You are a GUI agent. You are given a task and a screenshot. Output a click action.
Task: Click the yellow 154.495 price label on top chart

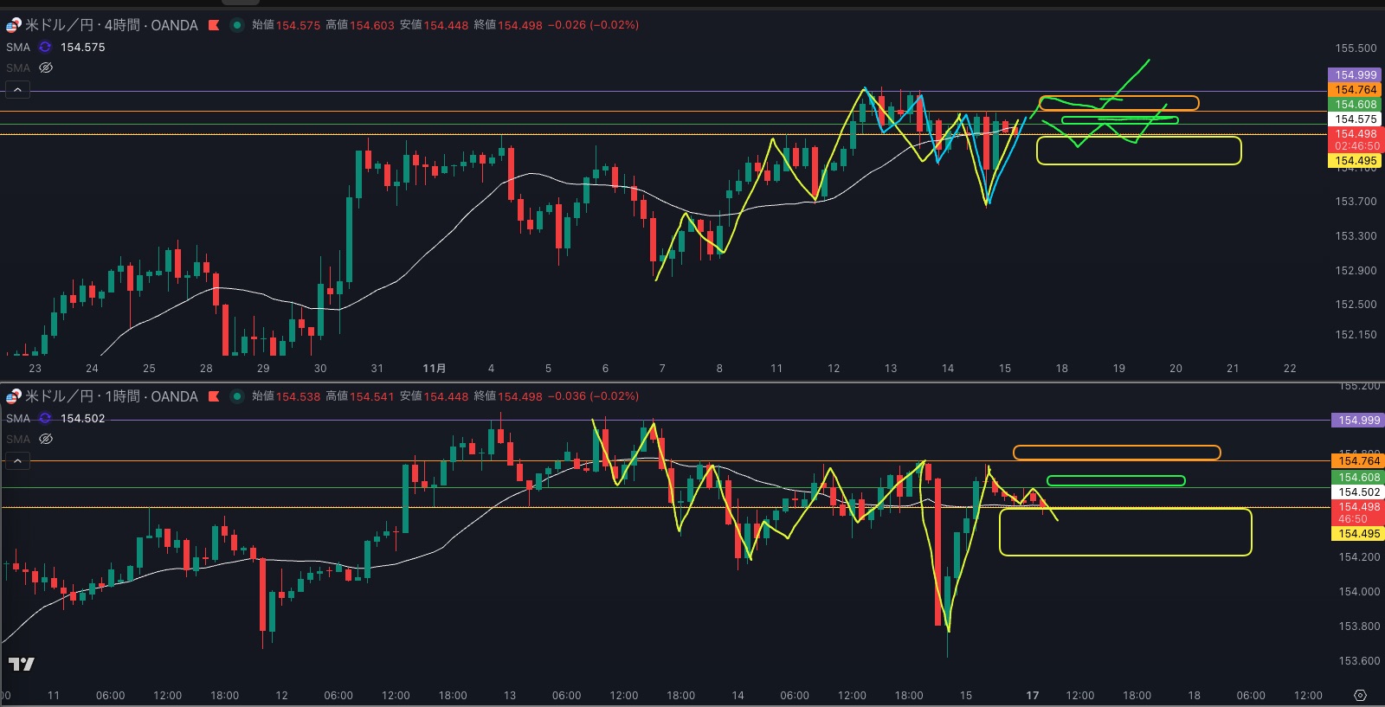coord(1355,161)
